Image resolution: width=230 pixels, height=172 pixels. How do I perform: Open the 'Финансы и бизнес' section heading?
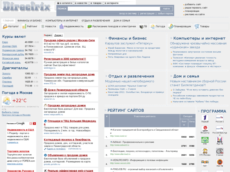[127, 39]
